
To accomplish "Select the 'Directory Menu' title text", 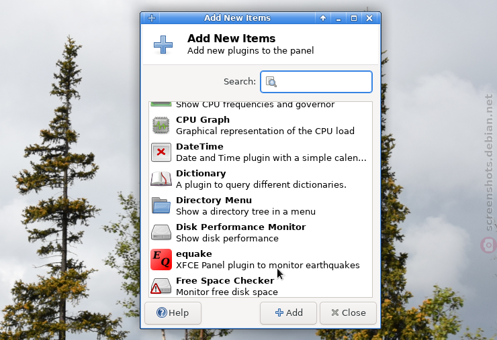I will (214, 200).
